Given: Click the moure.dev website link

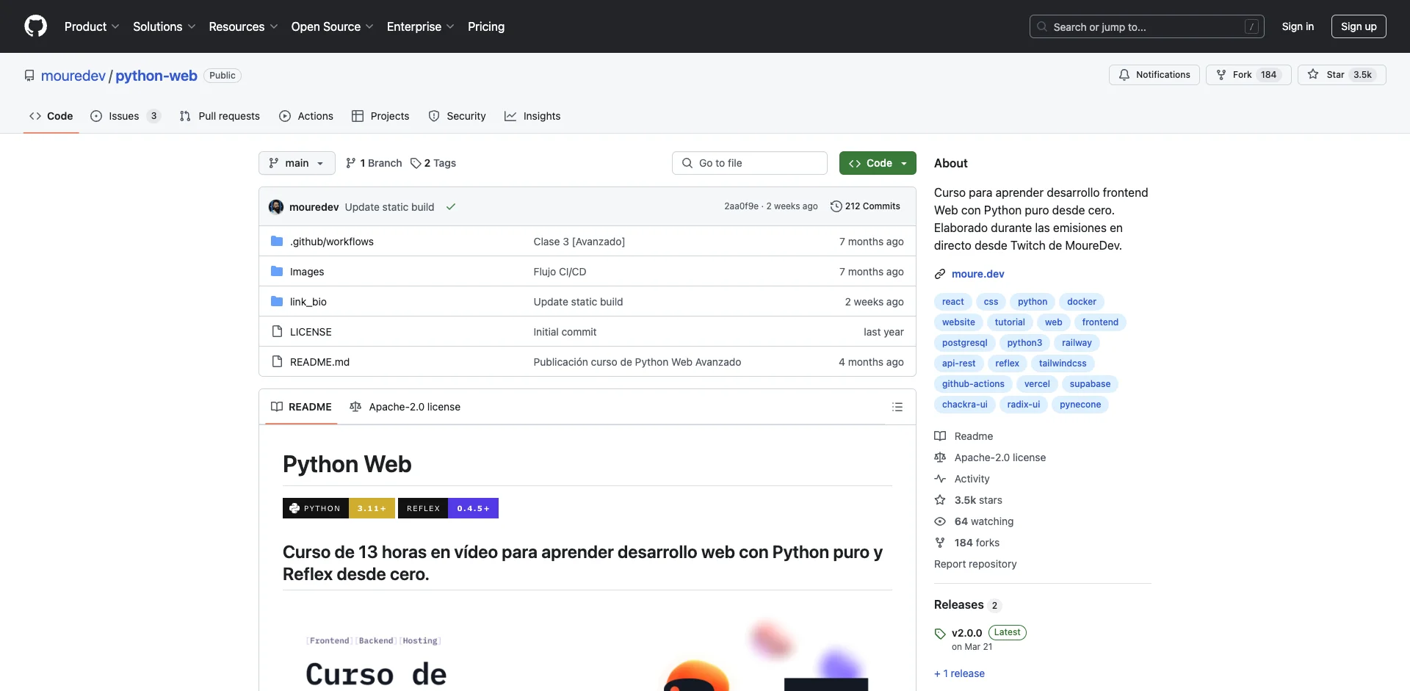Looking at the screenshot, I should pyautogui.click(x=978, y=274).
